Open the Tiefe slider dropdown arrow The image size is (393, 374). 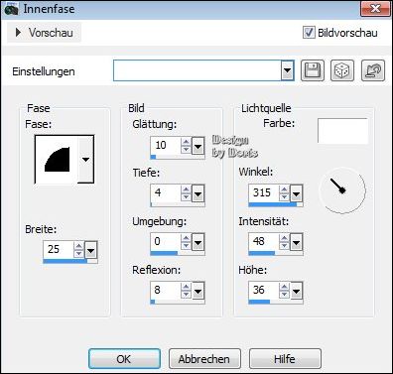point(197,193)
